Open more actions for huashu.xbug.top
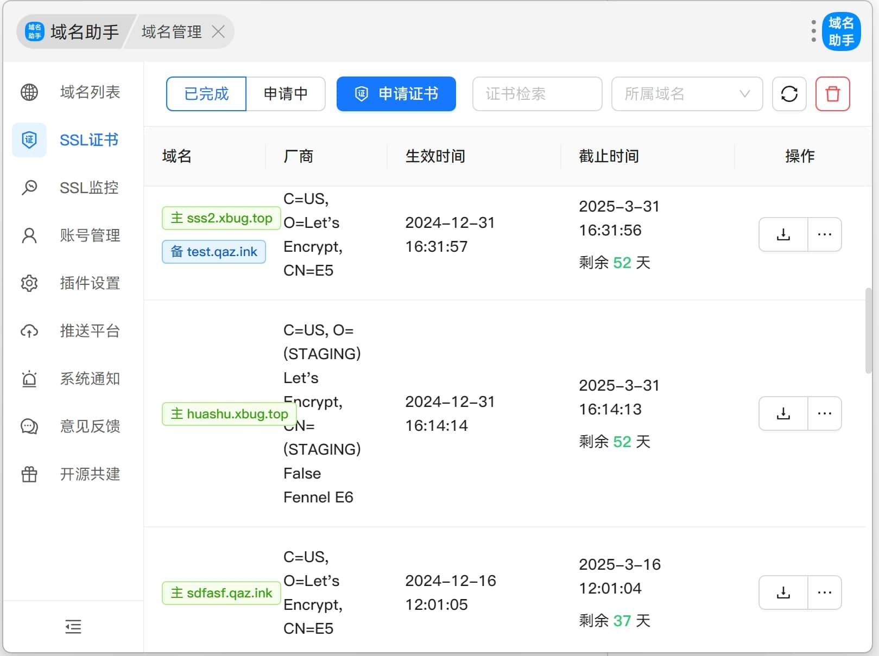 pyautogui.click(x=824, y=413)
